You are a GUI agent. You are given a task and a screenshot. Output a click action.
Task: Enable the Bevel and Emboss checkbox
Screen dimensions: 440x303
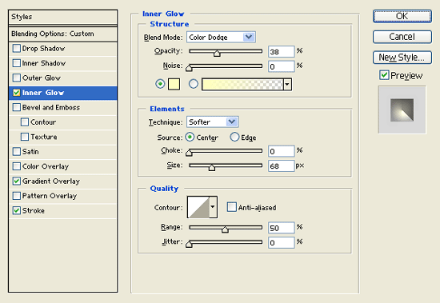[x=17, y=107]
